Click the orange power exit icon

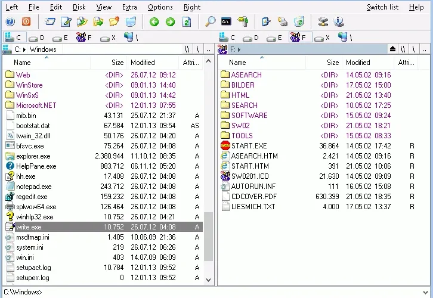tap(26, 21)
